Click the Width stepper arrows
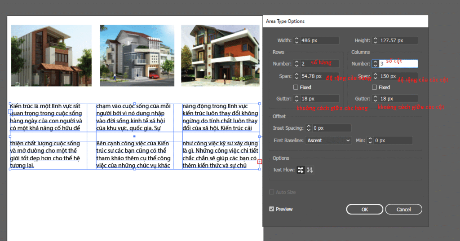460x241 pixels. pos(296,40)
